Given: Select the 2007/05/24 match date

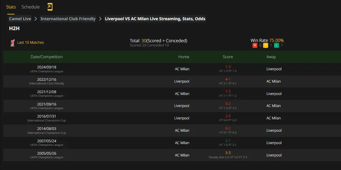Looking at the screenshot, I should (x=47, y=141).
